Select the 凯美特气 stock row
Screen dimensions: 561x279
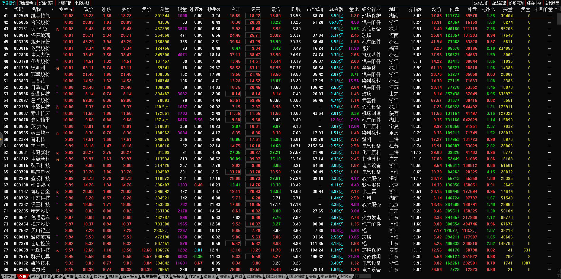[x=40, y=16]
